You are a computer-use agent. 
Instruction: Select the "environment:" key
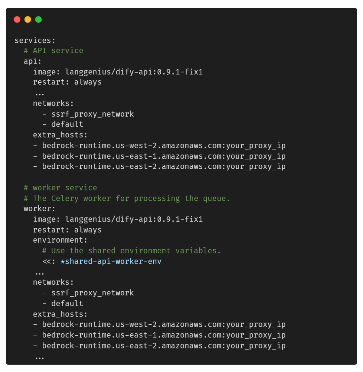(x=60, y=240)
